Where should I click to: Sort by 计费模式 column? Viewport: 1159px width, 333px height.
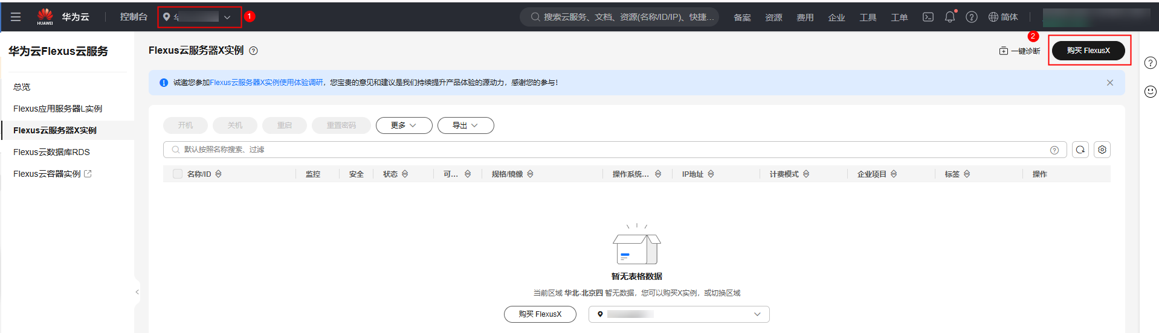[806, 174]
